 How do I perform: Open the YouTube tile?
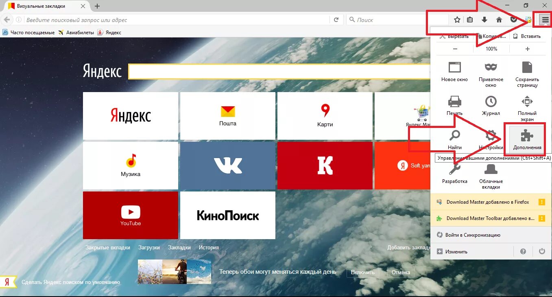[131, 215]
